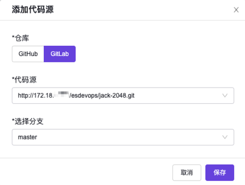
Task: Open the 选择分支 branch dropdown
Action: [123, 137]
